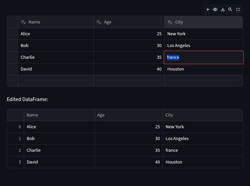Viewport: 250px width, 186px height.
Task: Add a new row with plus icon
Action: coord(208,10)
